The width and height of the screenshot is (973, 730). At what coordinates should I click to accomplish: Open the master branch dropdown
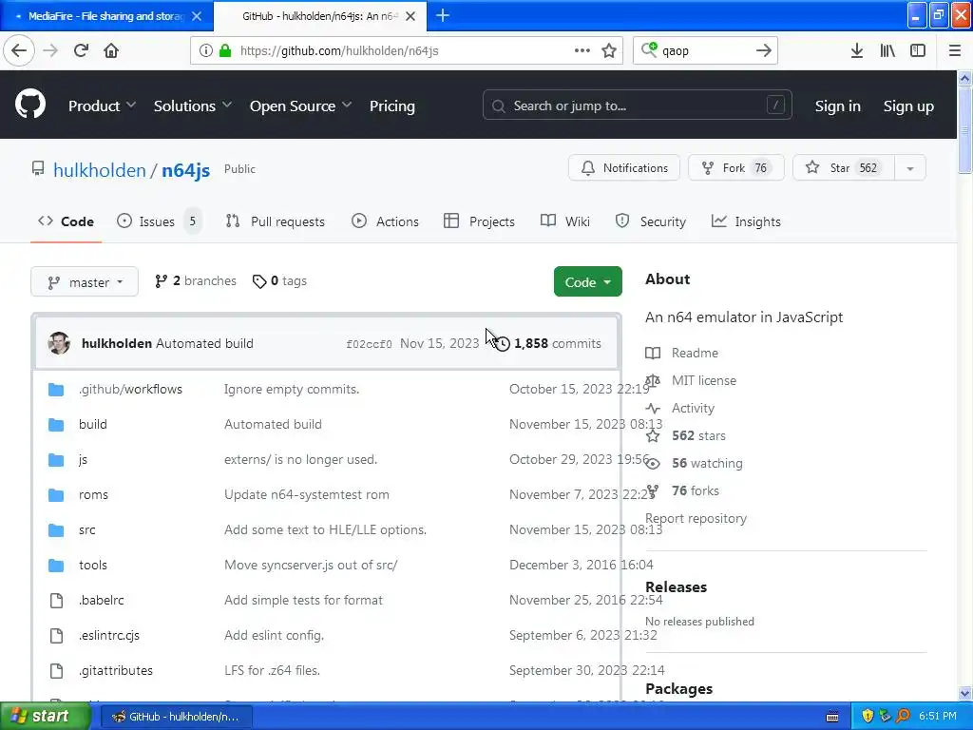[85, 282]
